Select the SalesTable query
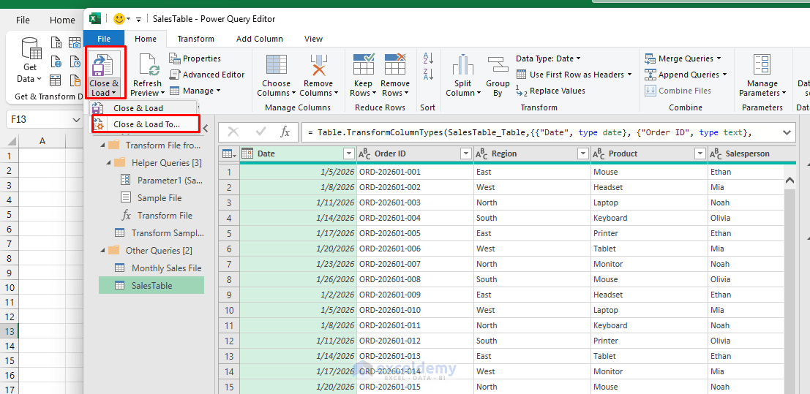Viewport: 810px width, 394px height. tap(151, 286)
